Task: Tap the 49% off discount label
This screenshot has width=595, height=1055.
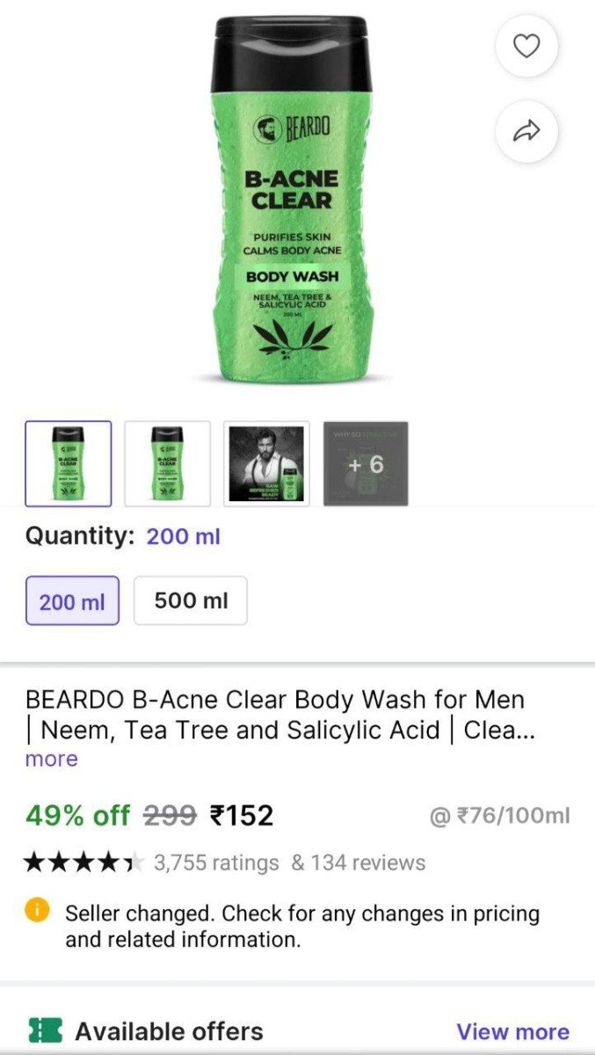Action: (77, 816)
